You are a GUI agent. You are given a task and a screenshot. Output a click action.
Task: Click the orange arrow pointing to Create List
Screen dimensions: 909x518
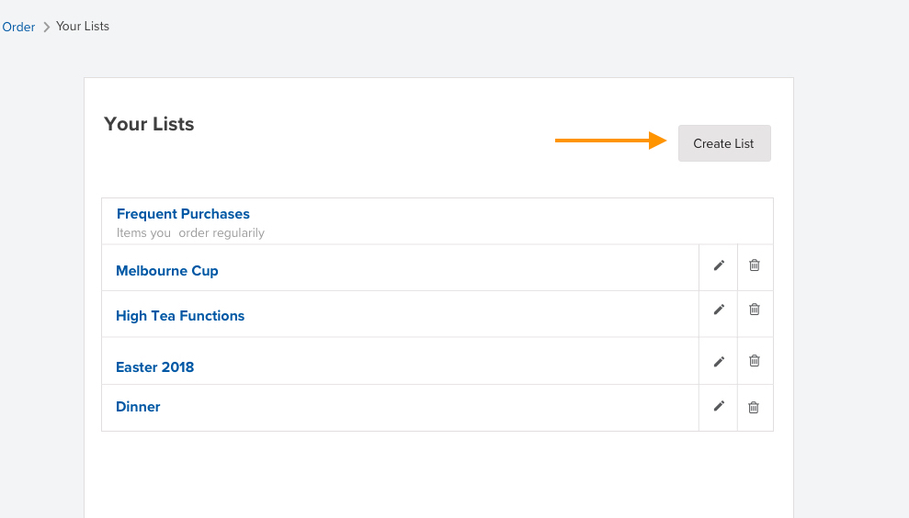pos(610,141)
